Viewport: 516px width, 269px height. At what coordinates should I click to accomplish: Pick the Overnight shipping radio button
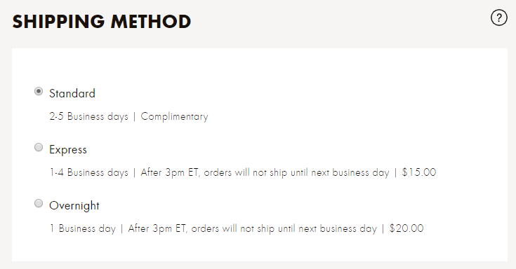[x=39, y=203]
